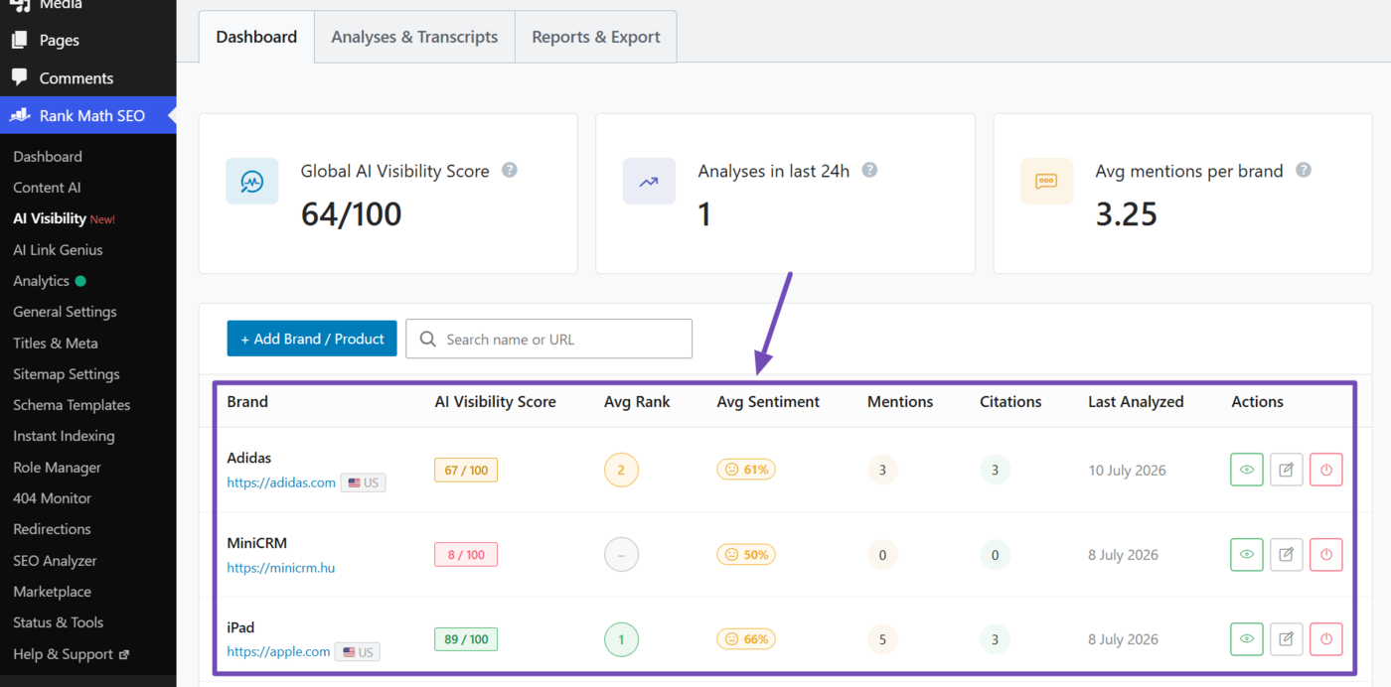
Task: Open Schema Templates submenu item
Action: point(72,404)
